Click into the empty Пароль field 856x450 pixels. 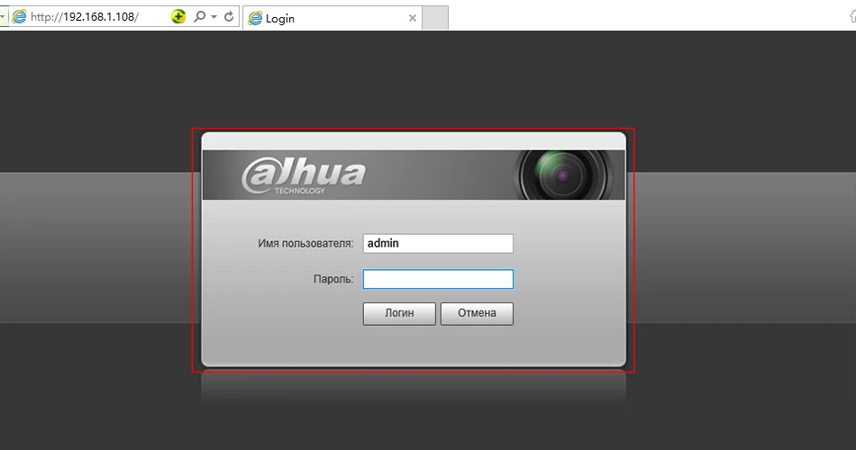point(438,279)
